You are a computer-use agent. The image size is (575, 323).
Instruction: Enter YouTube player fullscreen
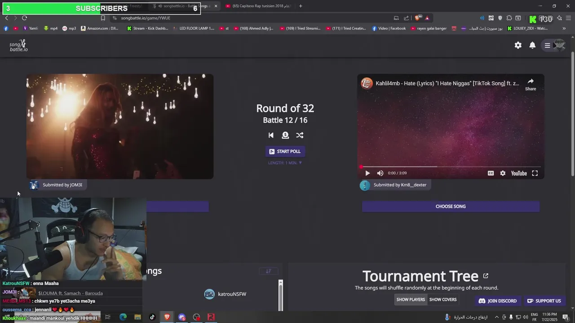pos(535,173)
